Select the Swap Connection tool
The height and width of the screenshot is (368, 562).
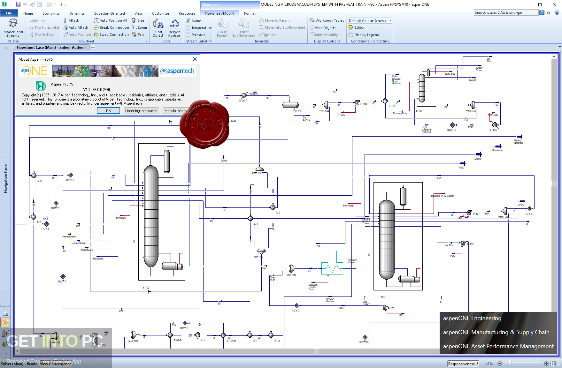pyautogui.click(x=111, y=34)
